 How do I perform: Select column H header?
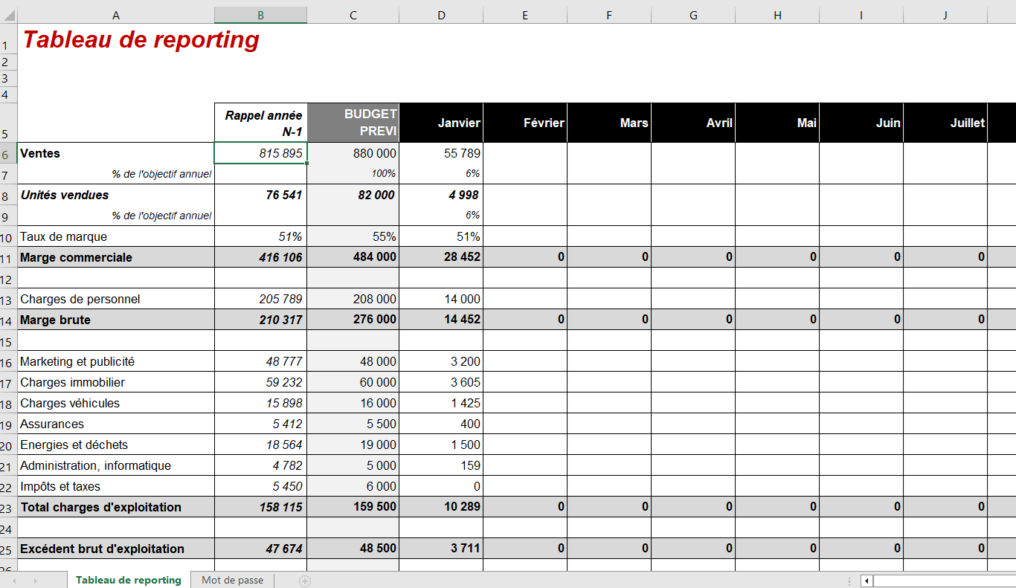[x=777, y=15]
